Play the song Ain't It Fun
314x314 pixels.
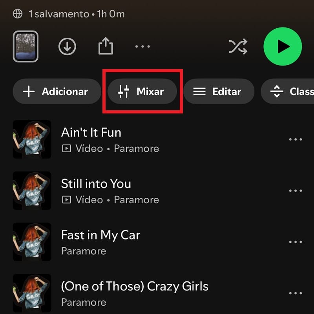click(x=91, y=132)
